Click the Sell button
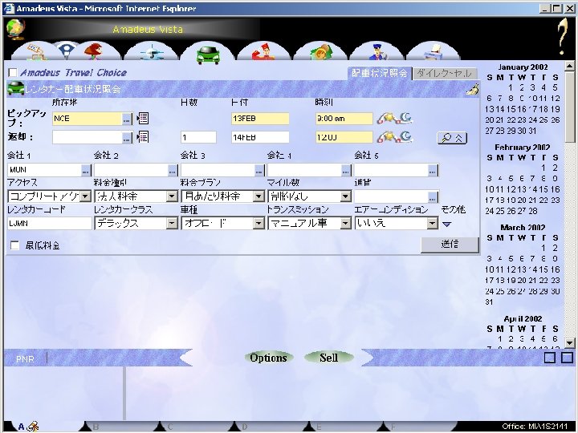This screenshot has height=433, width=578. tap(329, 358)
